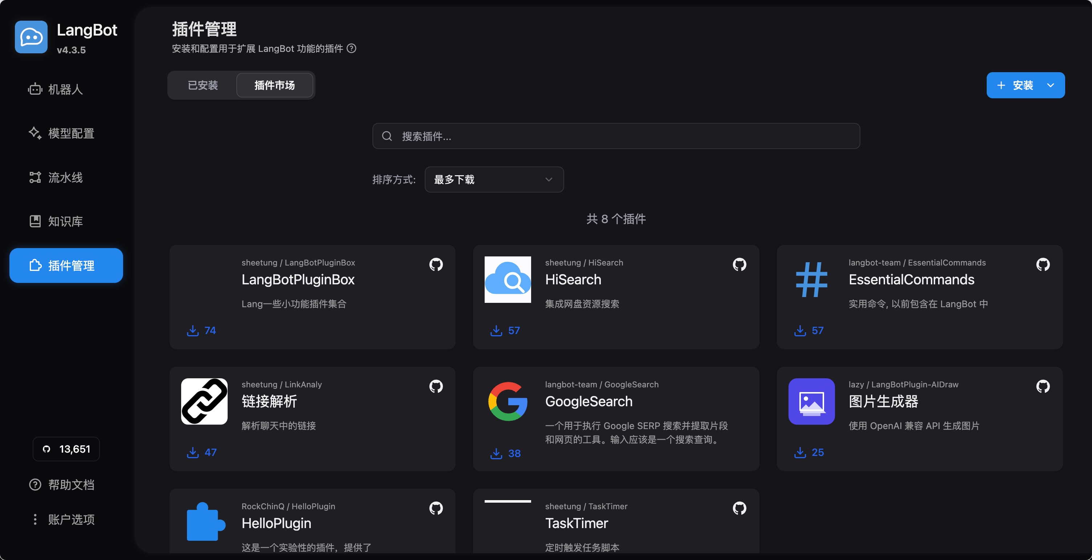Click sheetung / LinkAnaly author text
Screen dimensions: 1092x560
coord(281,384)
